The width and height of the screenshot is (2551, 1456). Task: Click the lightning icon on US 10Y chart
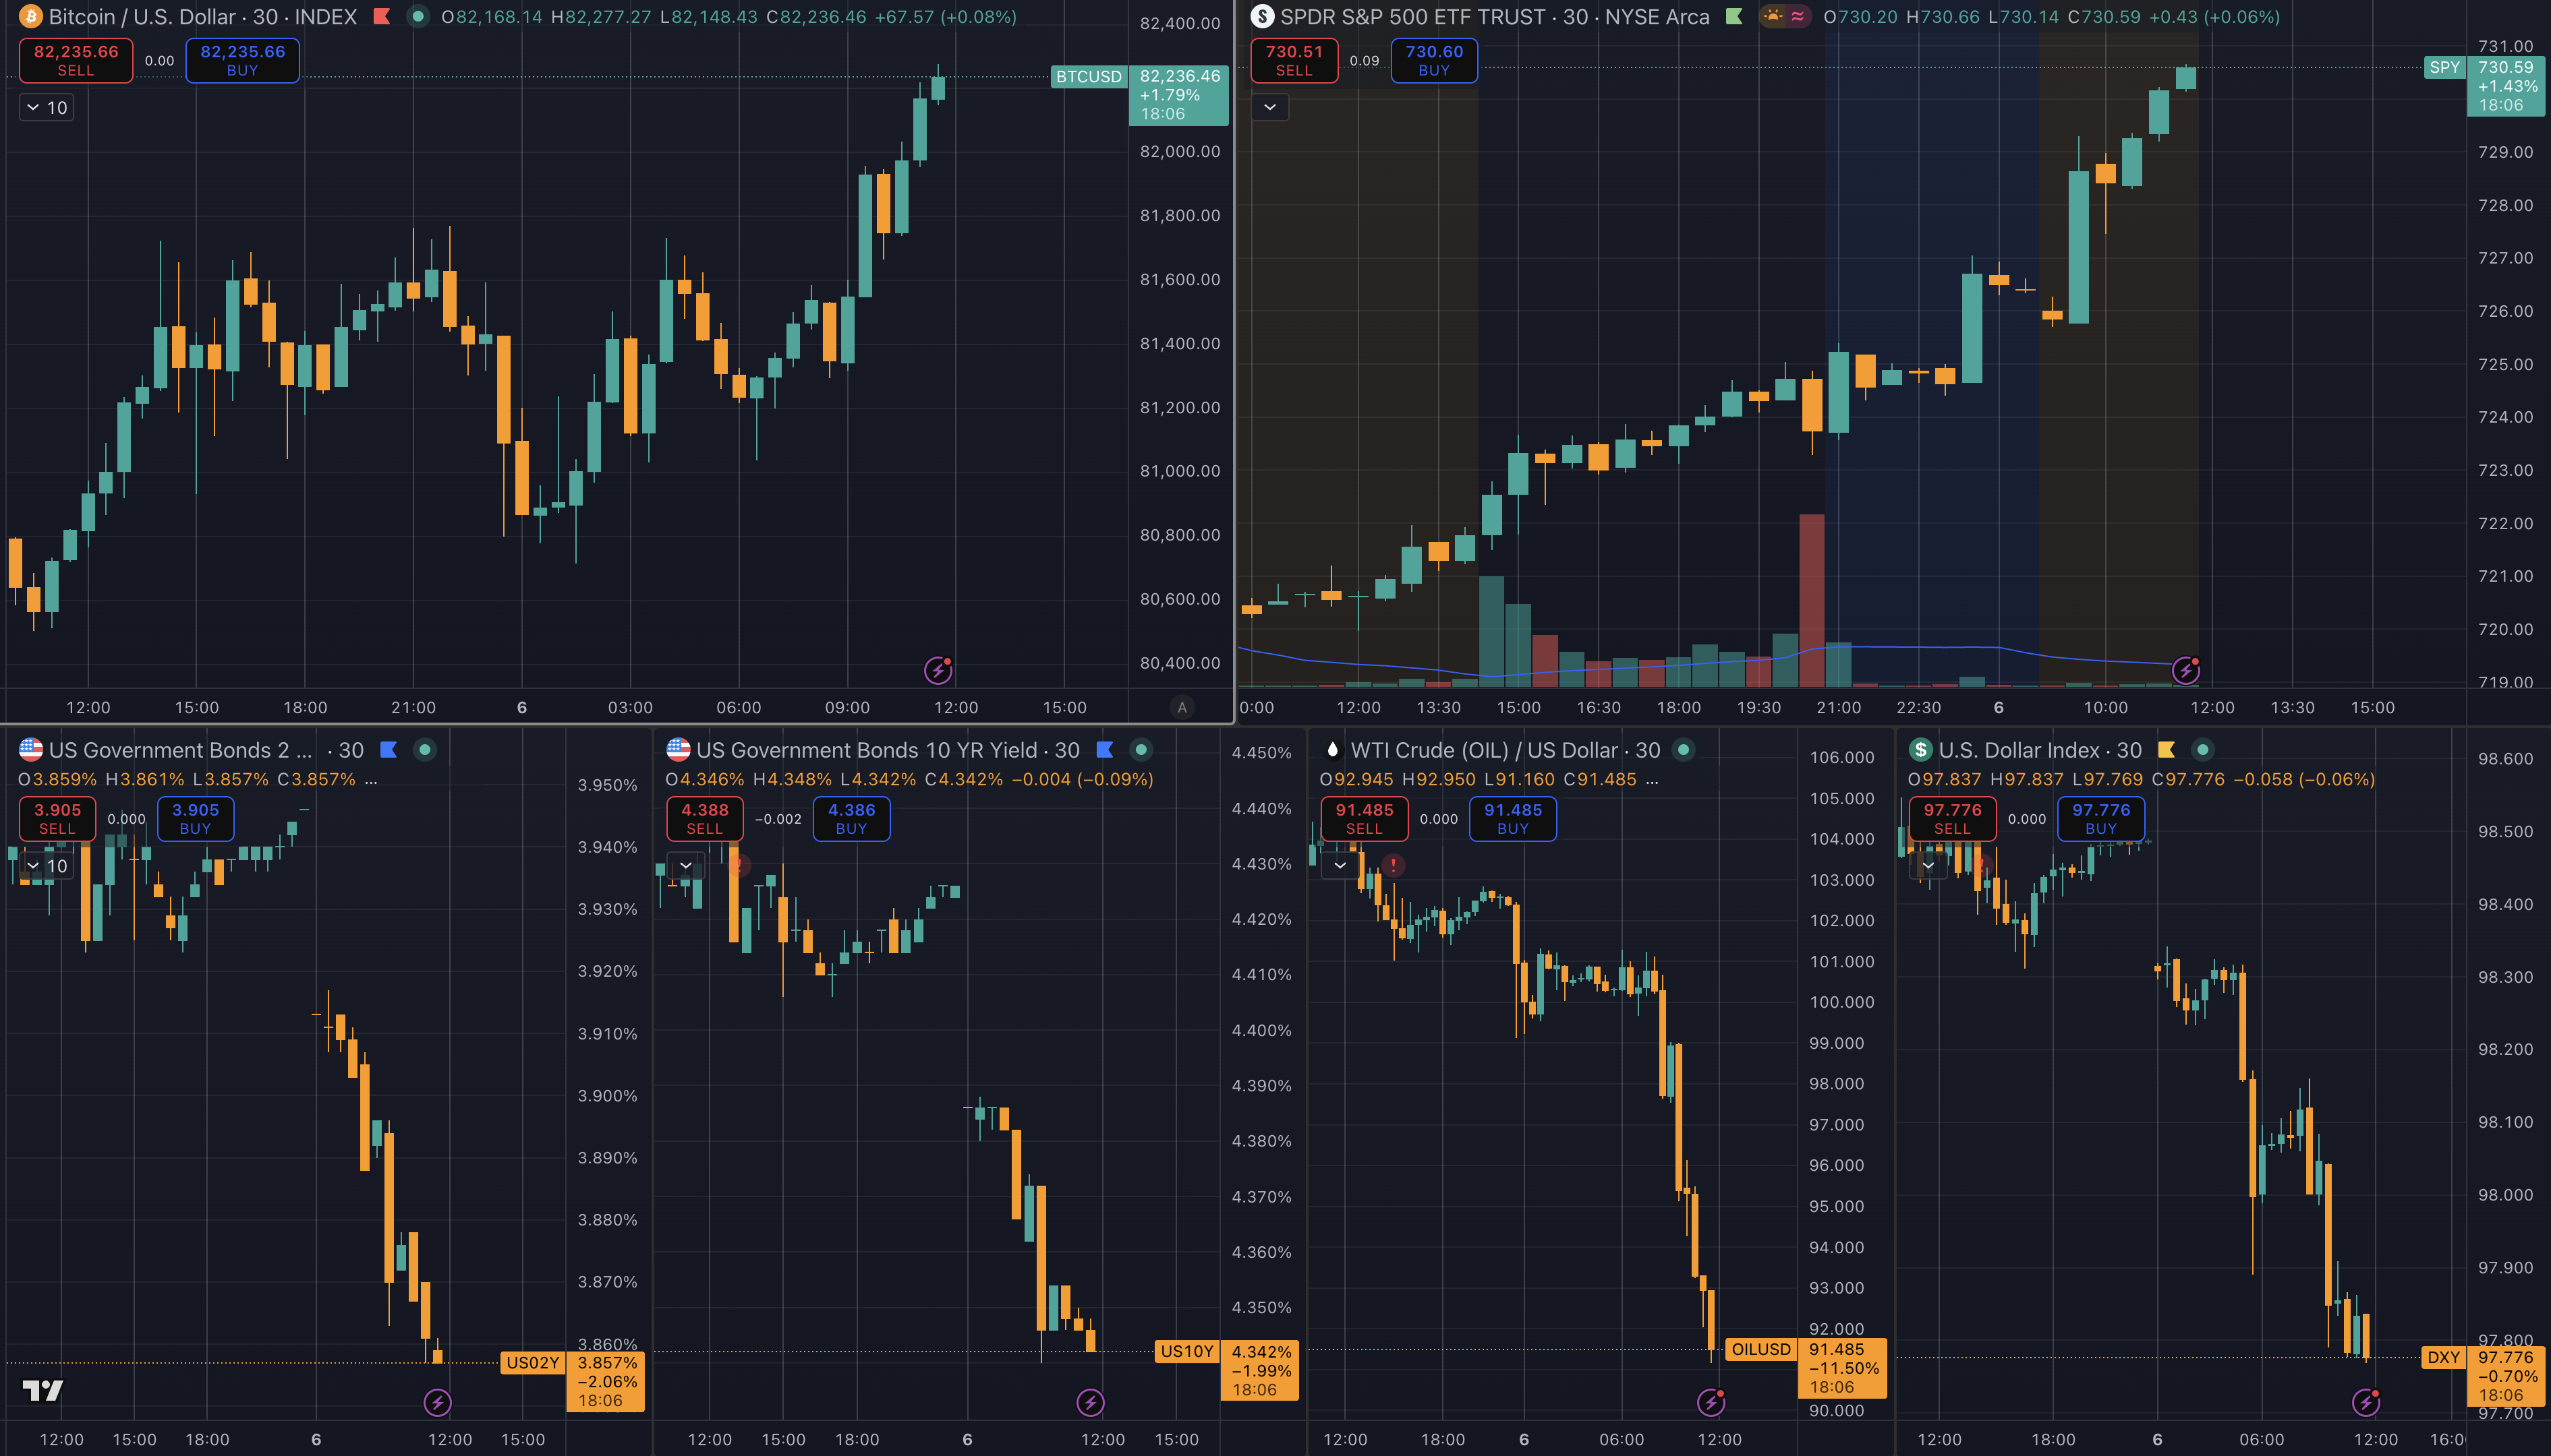pos(1089,1402)
